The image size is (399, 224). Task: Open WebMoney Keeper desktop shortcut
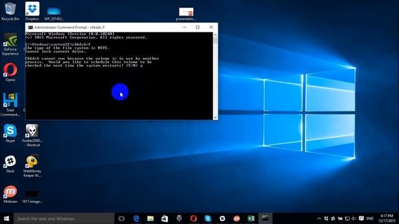click(32, 166)
